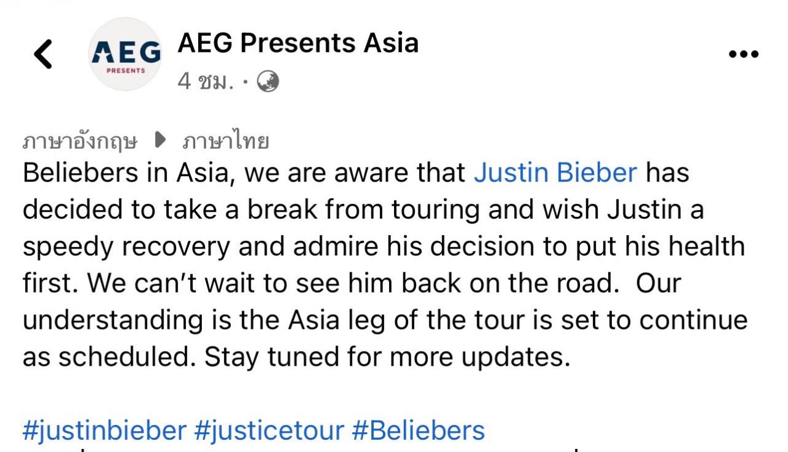Viewport: 788px width, 452px height.
Task: Go back using the left arrow
Action: tap(43, 54)
